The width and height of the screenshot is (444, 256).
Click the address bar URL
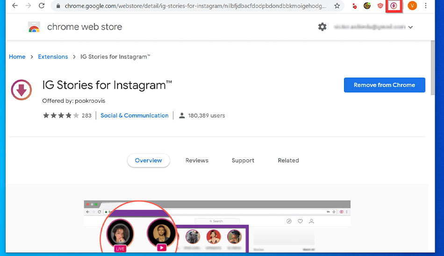[x=195, y=6]
